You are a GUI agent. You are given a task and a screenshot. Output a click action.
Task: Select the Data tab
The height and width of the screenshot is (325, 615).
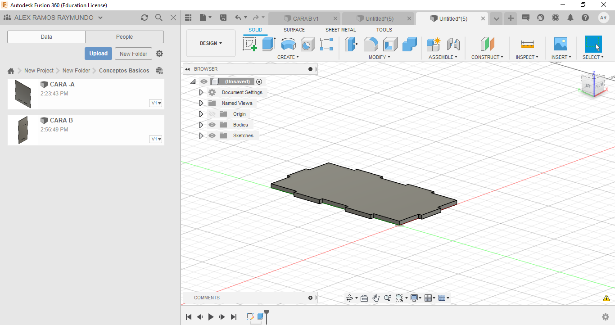pyautogui.click(x=46, y=37)
